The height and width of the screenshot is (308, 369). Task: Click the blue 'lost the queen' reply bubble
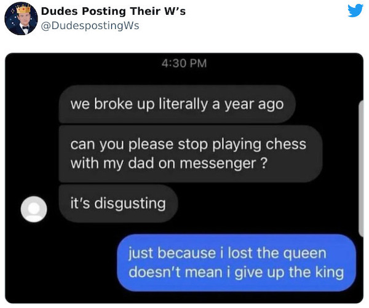point(236,263)
